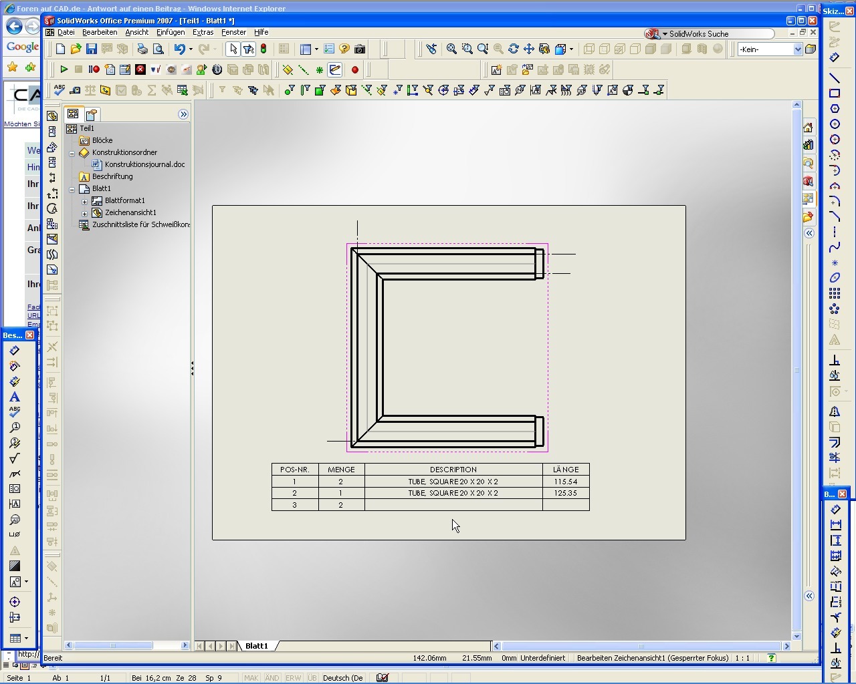Switch to the Blatt1 sheet tab
This screenshot has width=856, height=684.
tap(256, 646)
